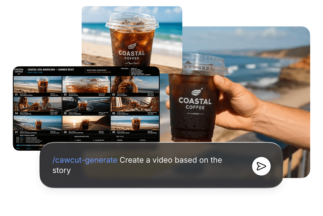This screenshot has height=216, width=323.
Task: Click the 'BUILD UP' timeline marker label
Action: click(29, 148)
